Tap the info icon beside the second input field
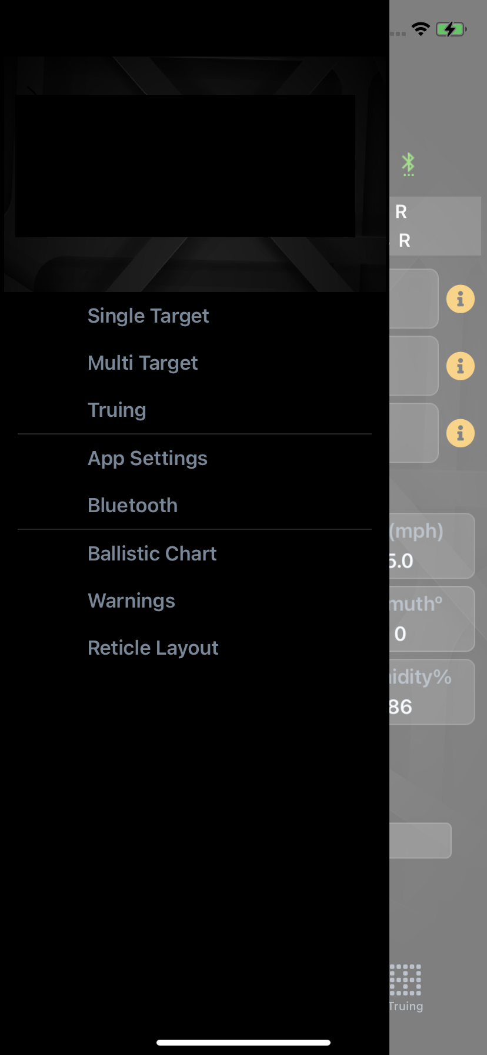Image resolution: width=487 pixels, height=1055 pixels. click(459, 366)
